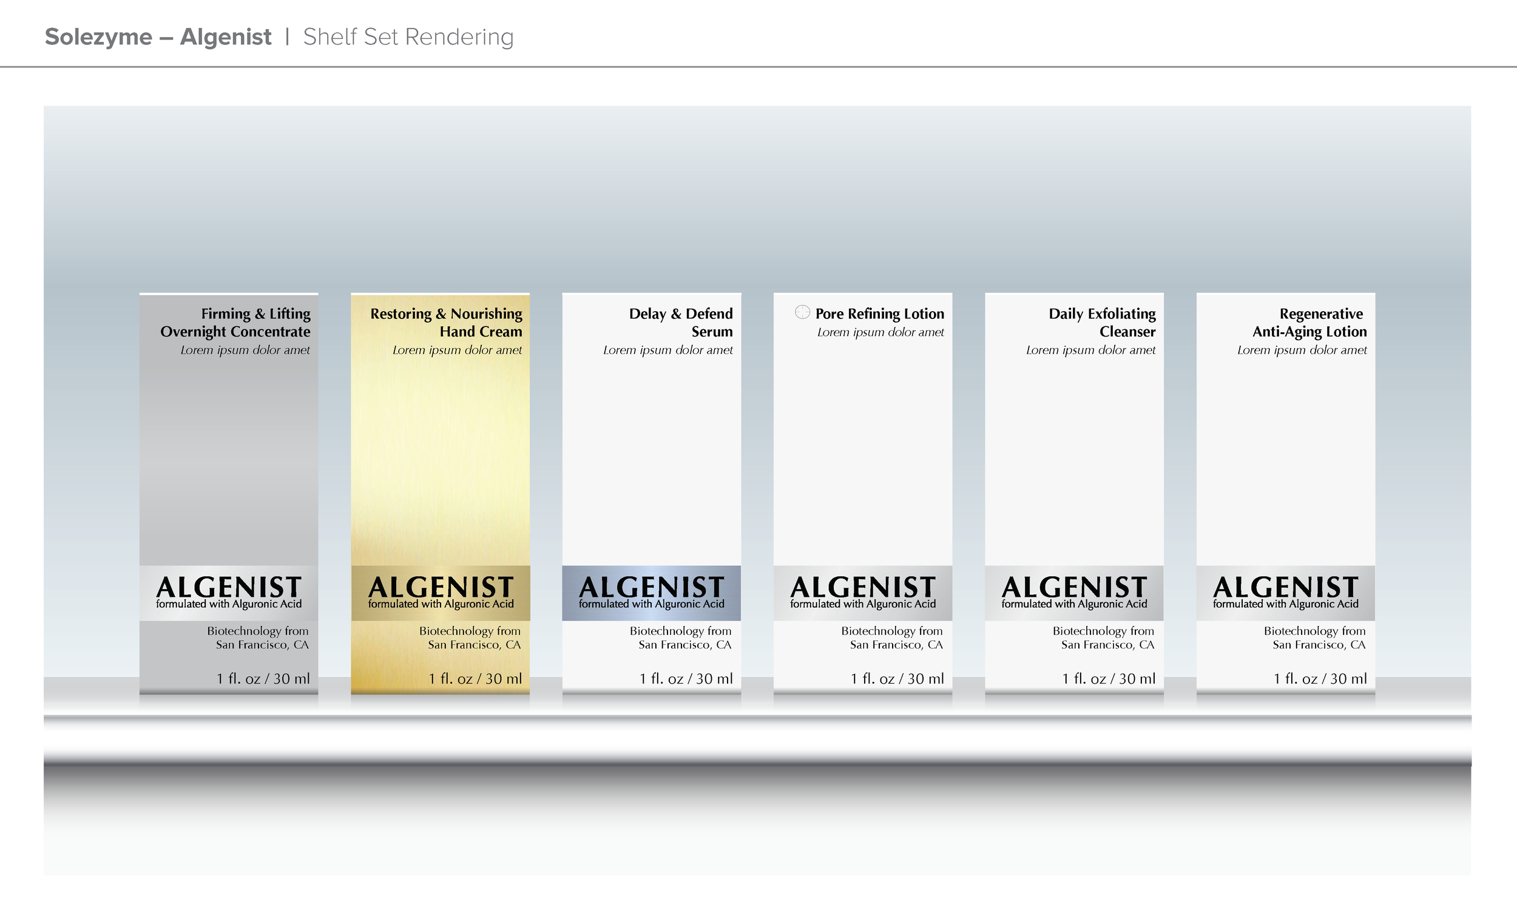The height and width of the screenshot is (911, 1517).
Task: Select 'Delay & Defend Serum' product name
Action: point(680,323)
